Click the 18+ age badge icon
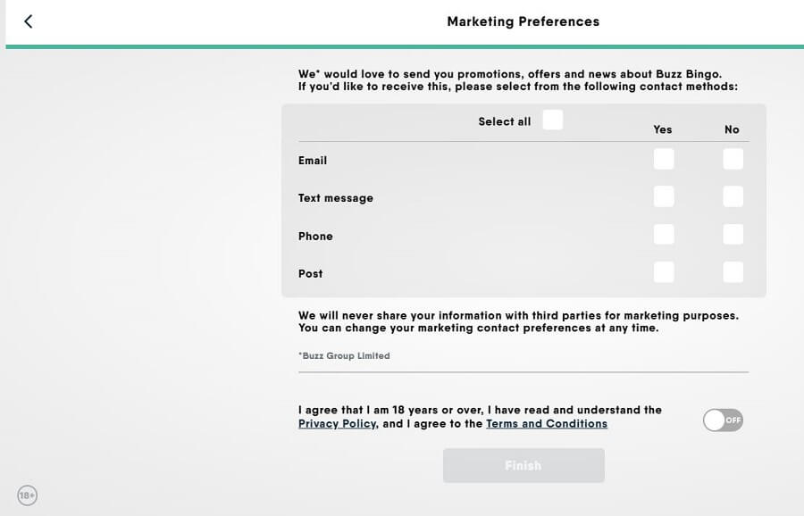The image size is (804, 516). tap(27, 495)
